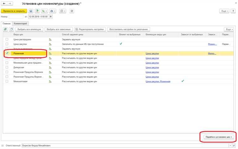Click the Номер input field
Screen dimensions: 238x149
click(x=16, y=17)
